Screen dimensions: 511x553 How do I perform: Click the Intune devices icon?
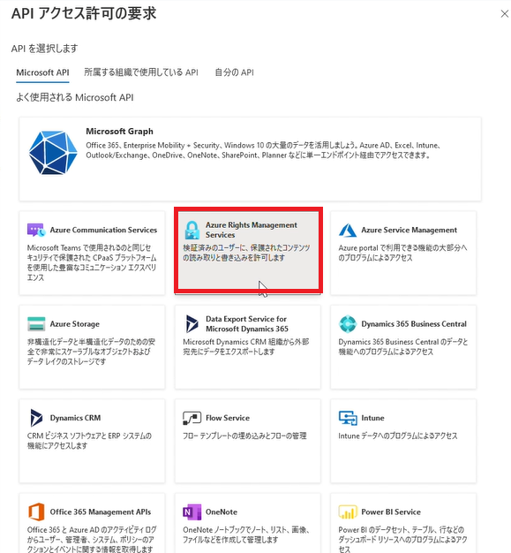tap(348, 418)
